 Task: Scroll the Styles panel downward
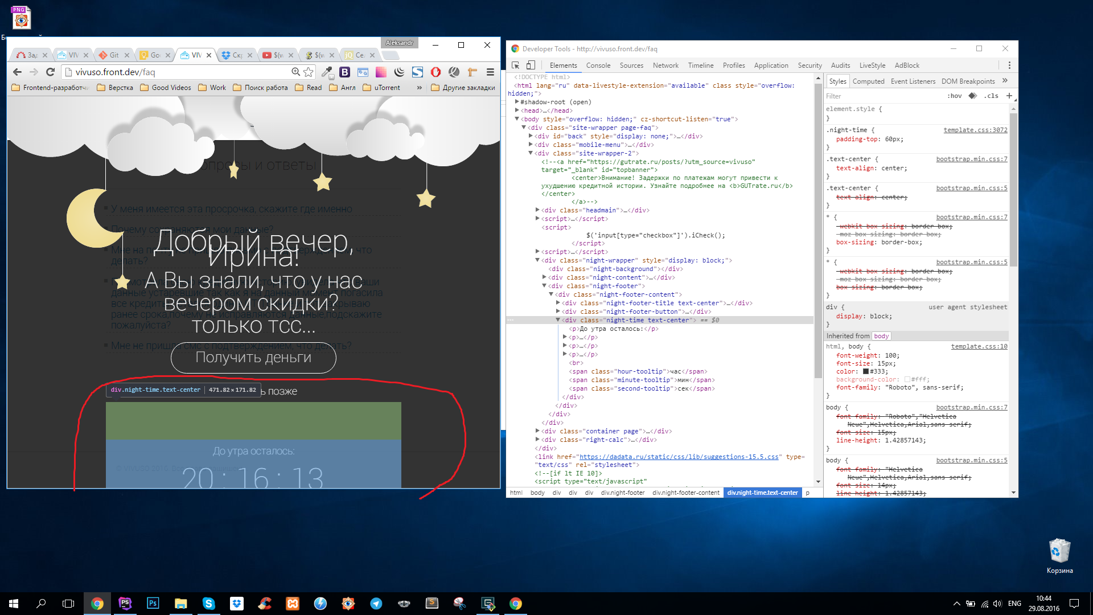1014,495
